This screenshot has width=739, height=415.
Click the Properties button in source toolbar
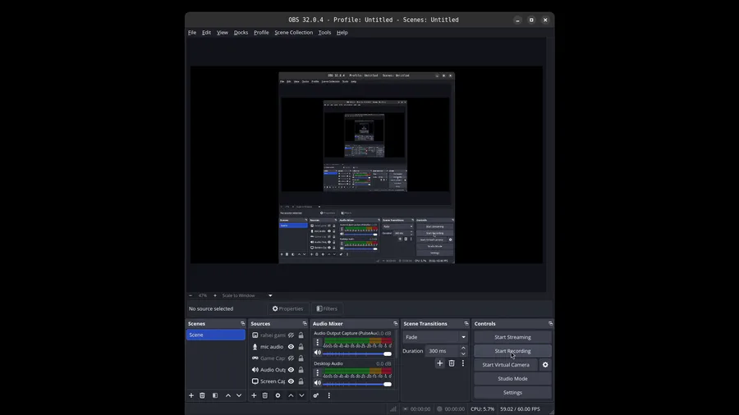click(x=288, y=308)
